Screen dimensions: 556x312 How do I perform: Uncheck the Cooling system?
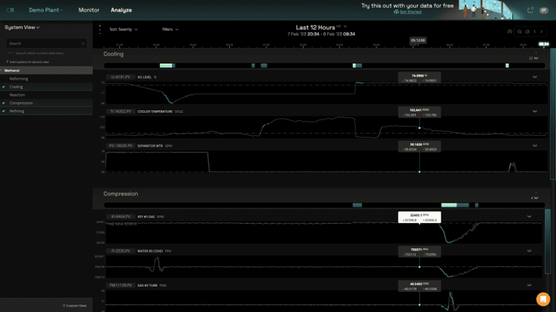pyautogui.click(x=5, y=87)
